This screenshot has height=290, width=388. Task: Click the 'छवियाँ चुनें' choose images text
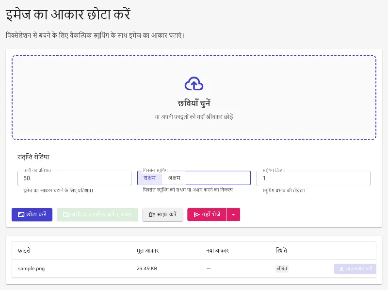point(194,103)
